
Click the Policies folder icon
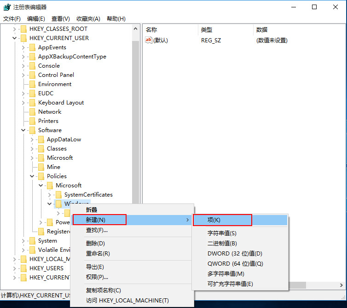41,176
